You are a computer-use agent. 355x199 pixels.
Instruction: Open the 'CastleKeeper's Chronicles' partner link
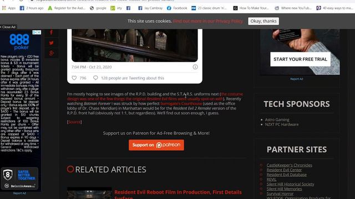point(290,165)
